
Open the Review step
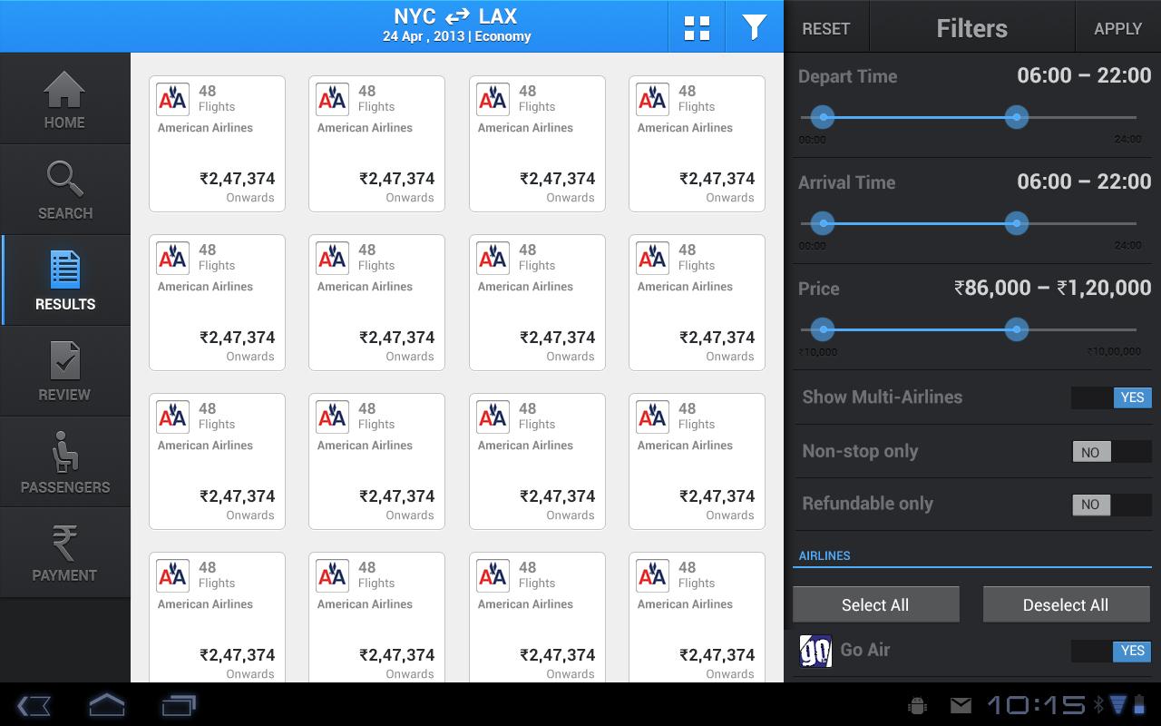[x=64, y=371]
